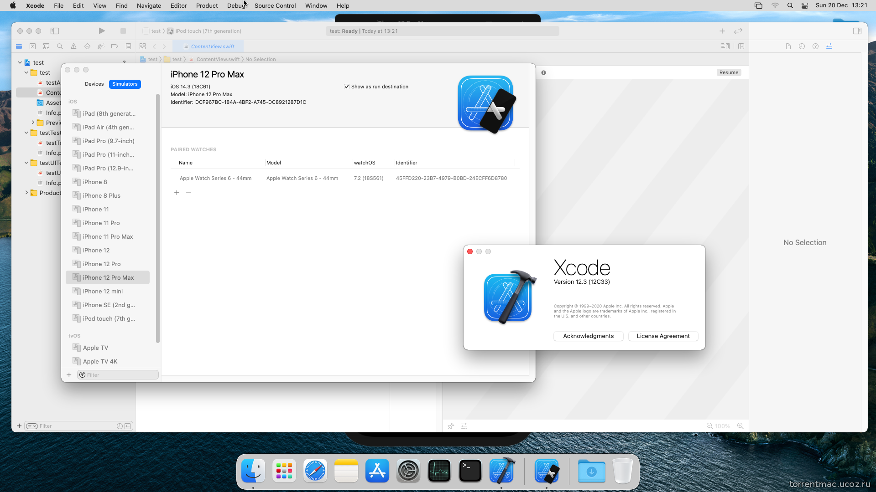Click the Acknowledgments button
The height and width of the screenshot is (492, 876).
pyautogui.click(x=588, y=336)
